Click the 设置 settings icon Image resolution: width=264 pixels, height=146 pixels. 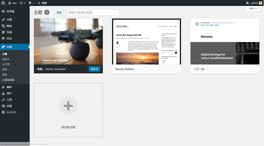point(3,106)
